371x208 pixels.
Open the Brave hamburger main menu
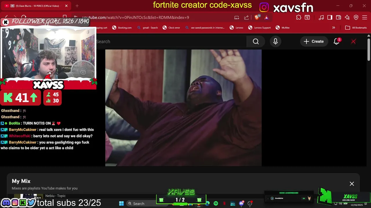point(365,17)
